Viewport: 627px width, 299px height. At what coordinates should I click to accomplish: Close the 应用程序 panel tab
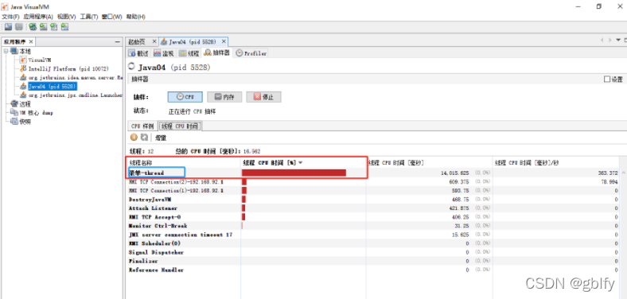point(31,41)
